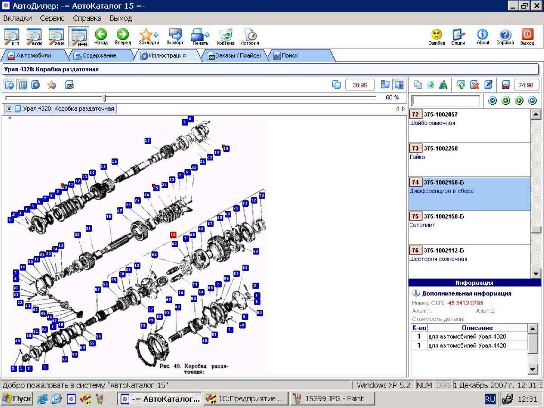This screenshot has height=408, width=544.
Task: Click the blue gear ring illustration tool
Action: [x=35, y=85]
